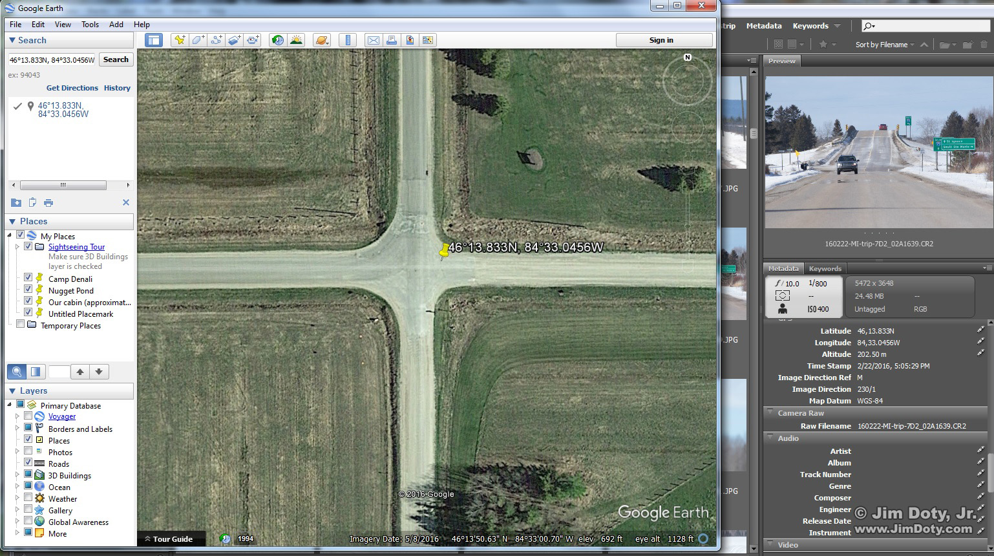Collapse the Search panel

(x=12, y=40)
